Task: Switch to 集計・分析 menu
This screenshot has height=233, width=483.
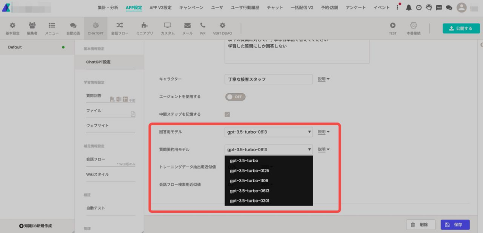Action: click(x=109, y=8)
